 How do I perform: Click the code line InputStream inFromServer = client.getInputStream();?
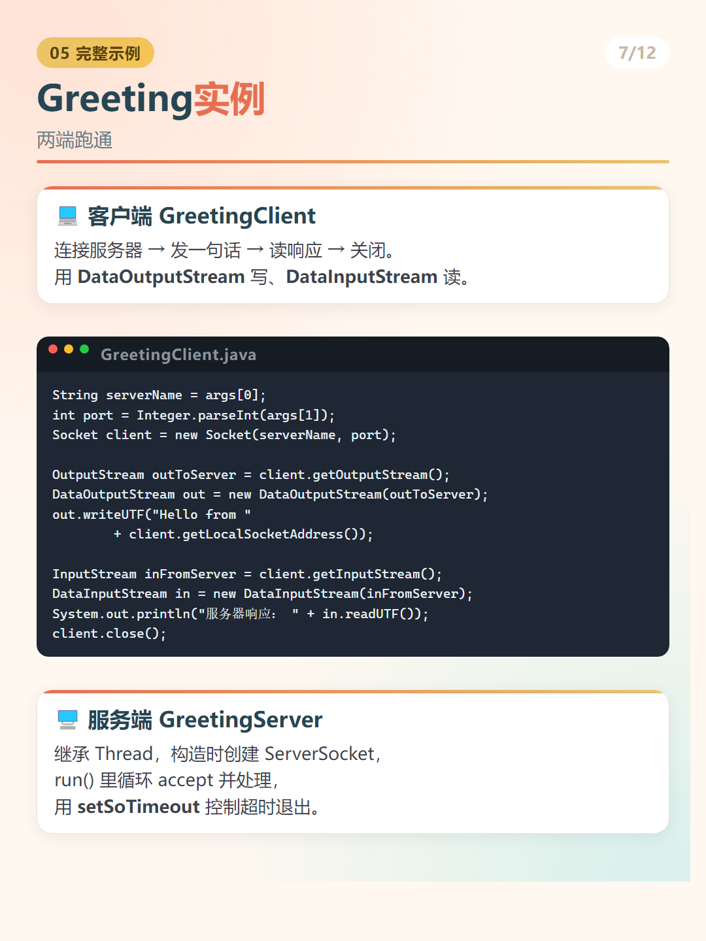[247, 574]
